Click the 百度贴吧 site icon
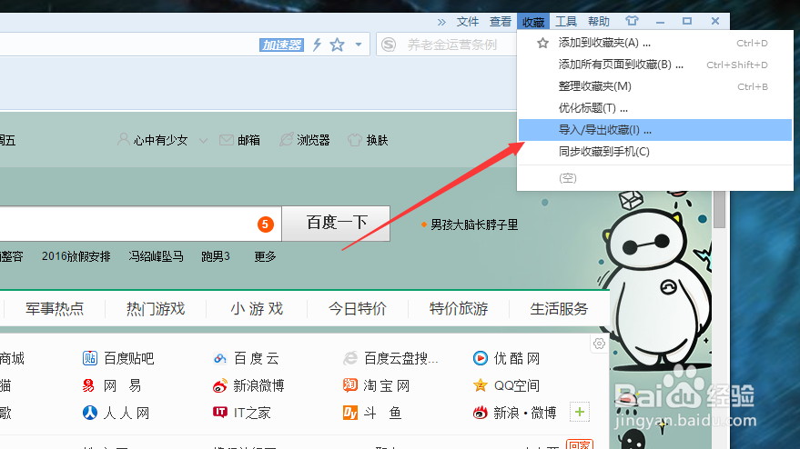Image resolution: width=800 pixels, height=449 pixels. click(90, 358)
